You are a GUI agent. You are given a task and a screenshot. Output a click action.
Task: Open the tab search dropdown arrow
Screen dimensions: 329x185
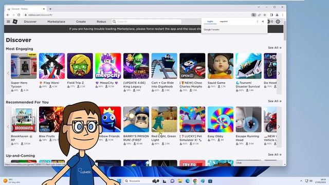[x=259, y=7]
